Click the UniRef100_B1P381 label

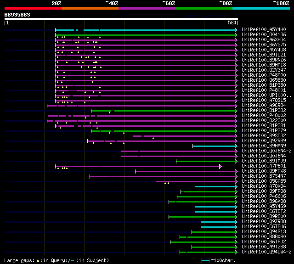(264, 126)
